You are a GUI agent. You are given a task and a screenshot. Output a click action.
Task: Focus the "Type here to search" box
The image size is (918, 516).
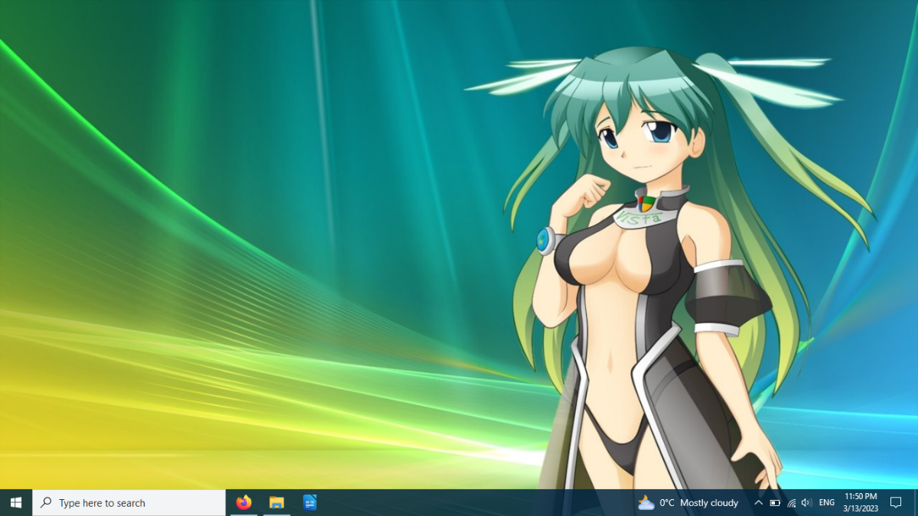129,502
